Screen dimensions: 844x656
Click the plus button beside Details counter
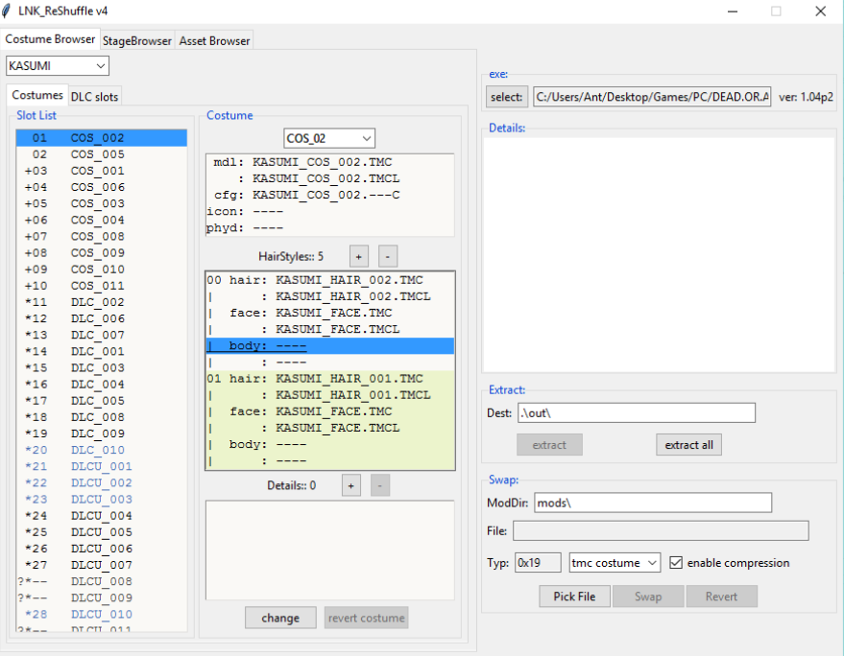(x=351, y=485)
